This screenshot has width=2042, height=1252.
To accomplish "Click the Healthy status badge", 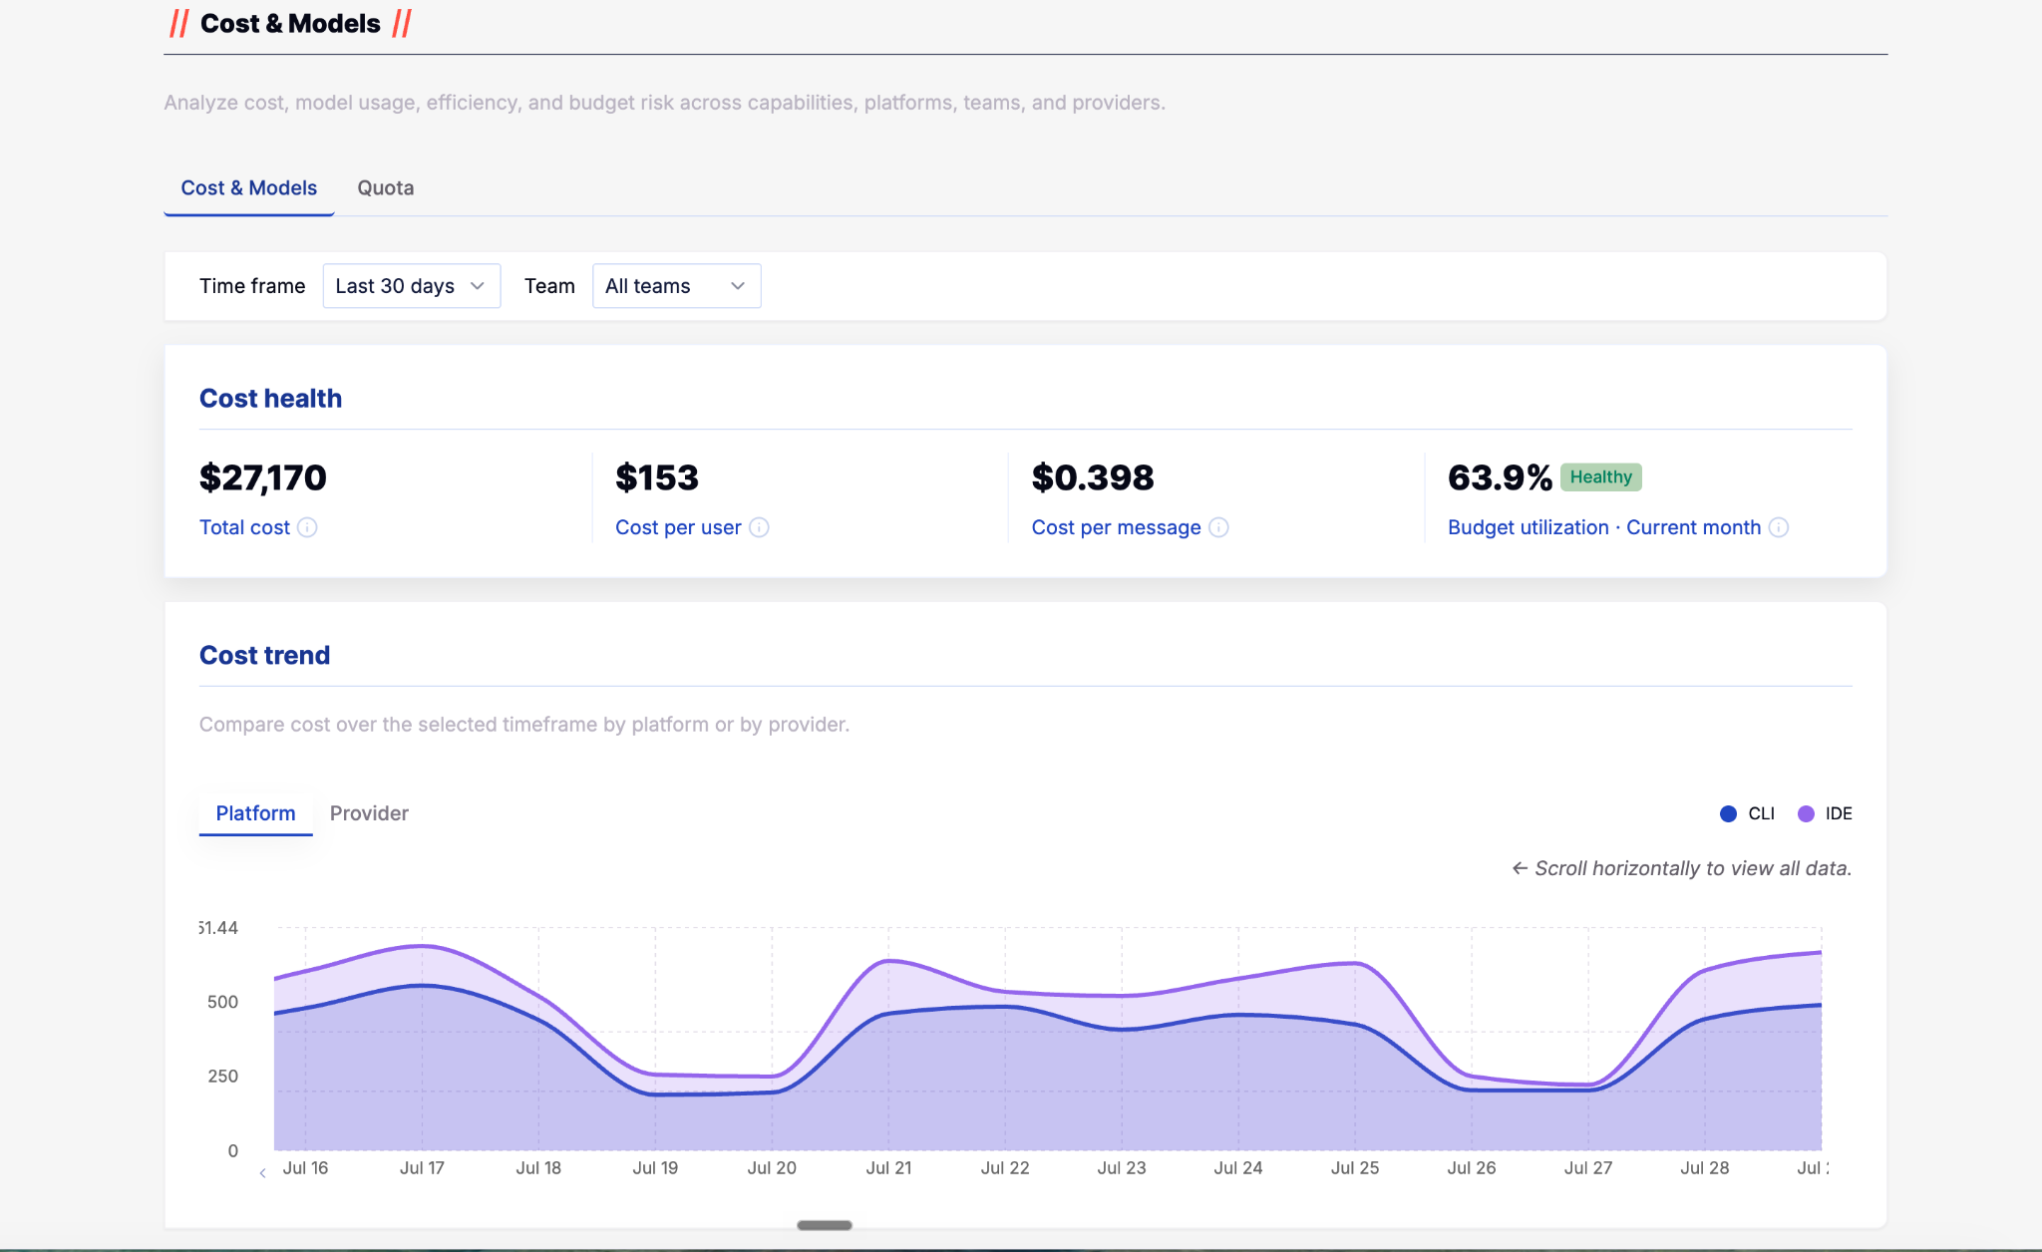I will pyautogui.click(x=1601, y=477).
